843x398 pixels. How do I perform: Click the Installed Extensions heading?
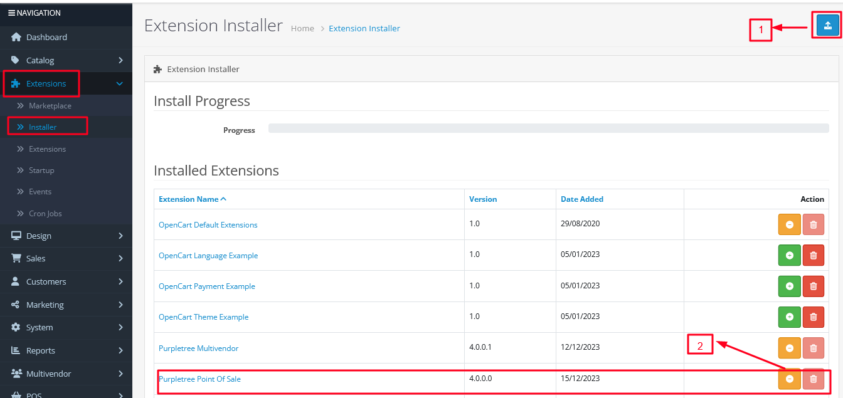point(216,170)
